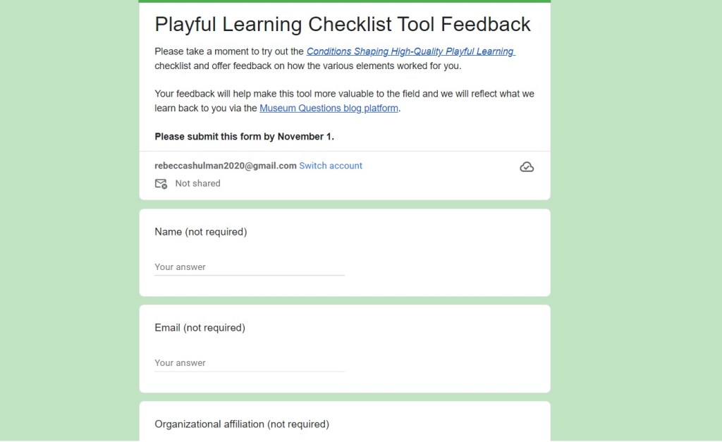Click the email not-shared envelope icon
Viewport: 722px width, 442px height.
pyautogui.click(x=161, y=184)
